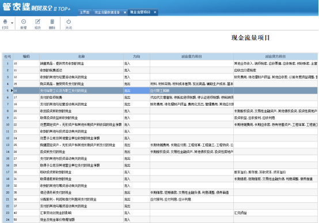Click the 对应借方科目 column header
The image size is (319, 223).
[192, 56]
